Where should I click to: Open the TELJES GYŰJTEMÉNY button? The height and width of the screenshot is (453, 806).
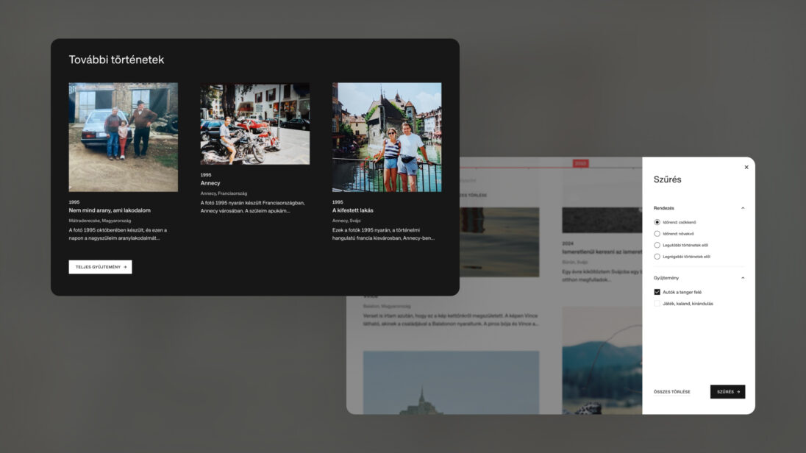100,267
